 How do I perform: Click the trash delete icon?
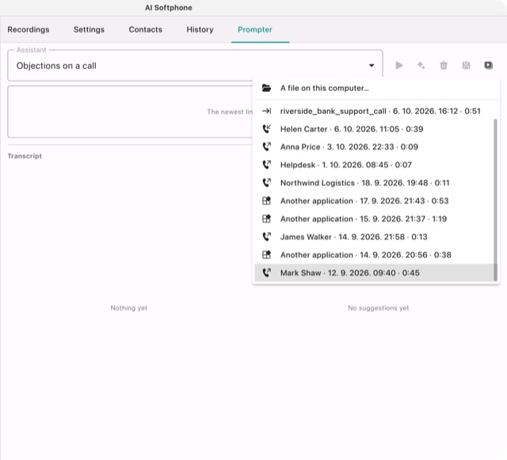(444, 66)
